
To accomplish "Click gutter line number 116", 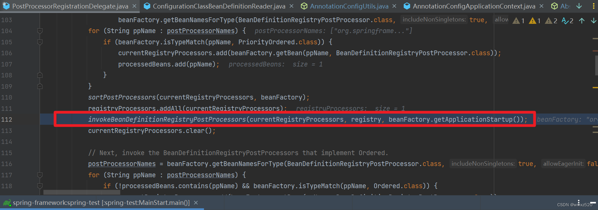I will coord(6,164).
